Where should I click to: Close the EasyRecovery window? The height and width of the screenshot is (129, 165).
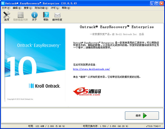[x=162, y=3]
